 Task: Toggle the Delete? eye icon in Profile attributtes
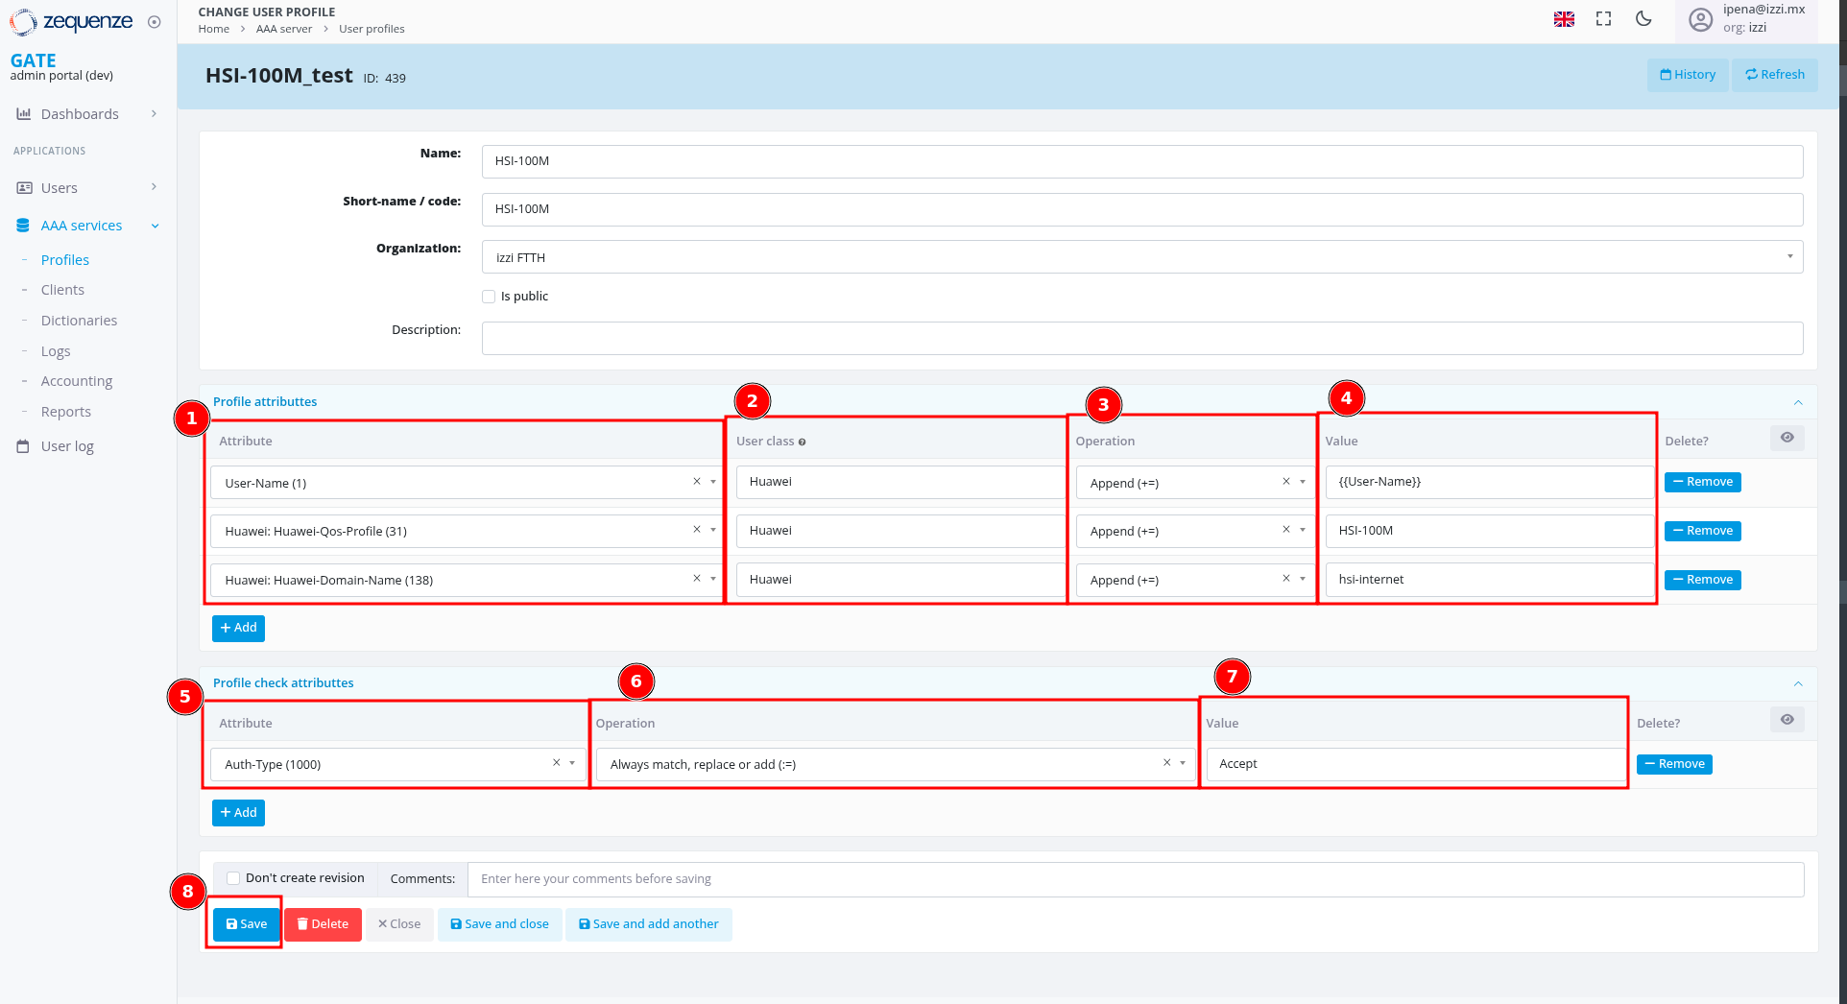tap(1787, 438)
